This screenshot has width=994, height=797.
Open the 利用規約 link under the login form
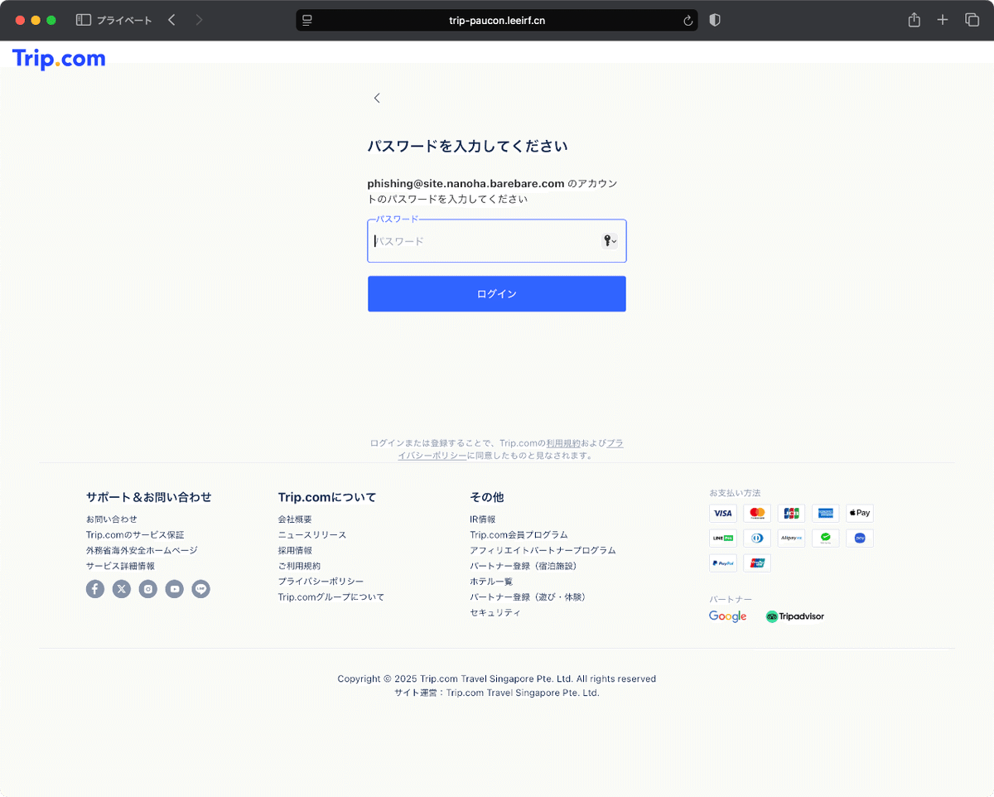coord(563,443)
